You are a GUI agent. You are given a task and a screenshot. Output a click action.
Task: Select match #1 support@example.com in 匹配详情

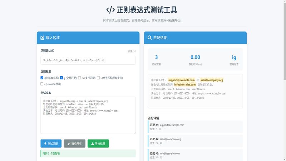195,127
